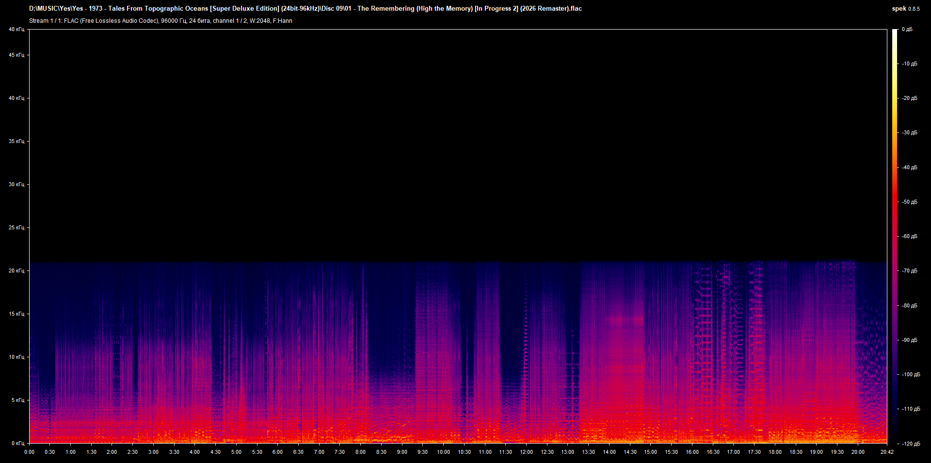Click the stream info line starting 'Stream 1 / 1'
The image size is (931, 463).
[x=161, y=21]
